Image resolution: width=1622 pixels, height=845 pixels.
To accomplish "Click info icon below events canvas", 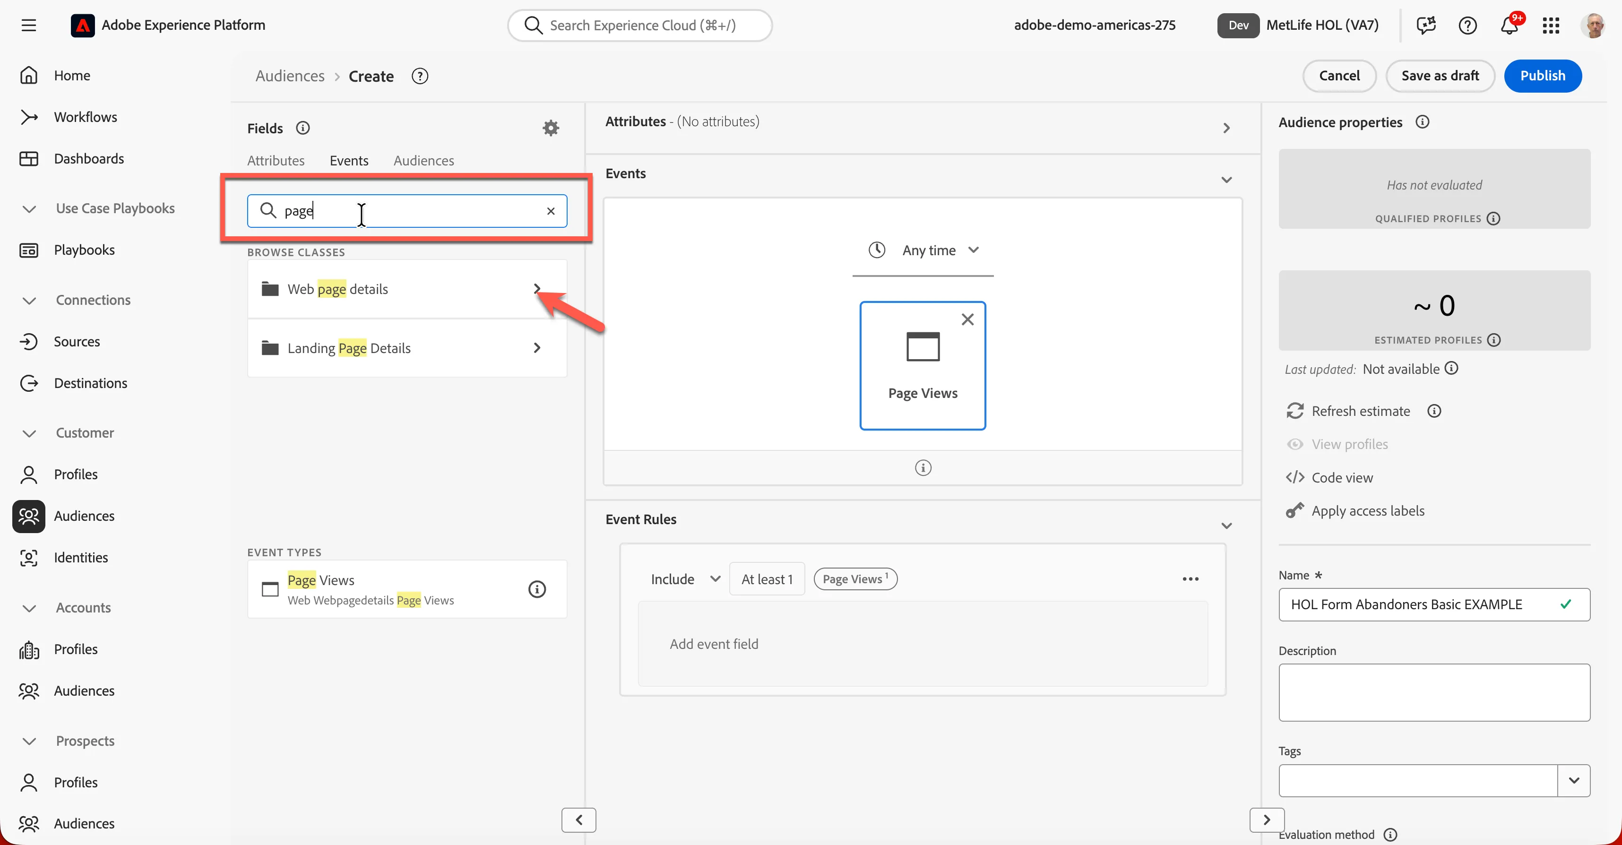I will coord(923,468).
